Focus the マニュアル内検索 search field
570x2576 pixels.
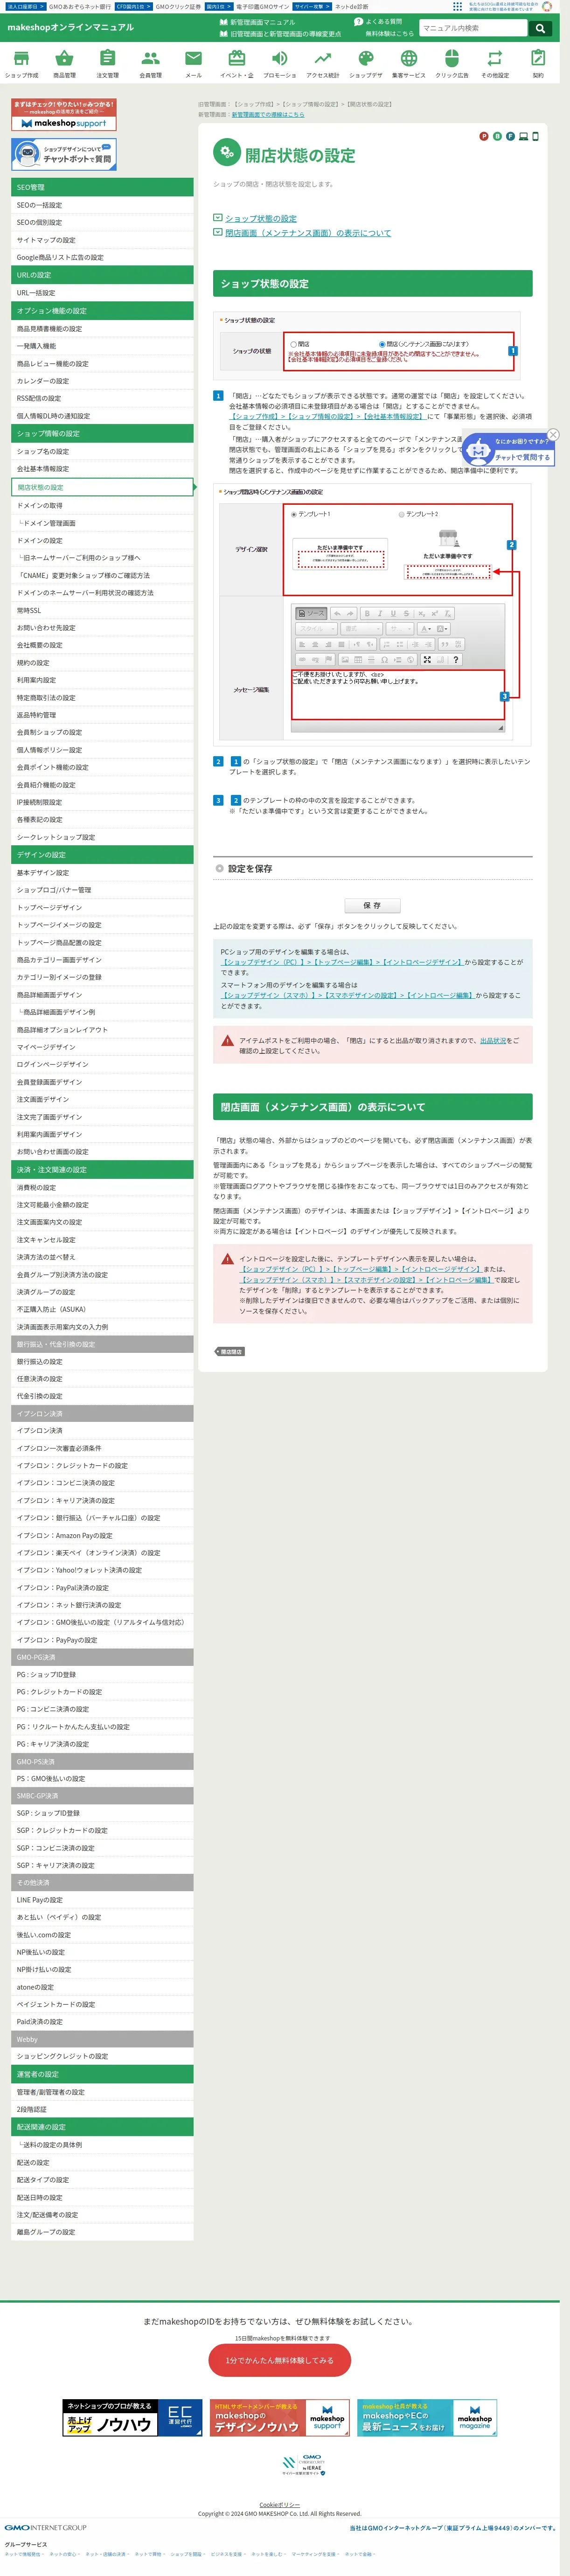point(474,28)
